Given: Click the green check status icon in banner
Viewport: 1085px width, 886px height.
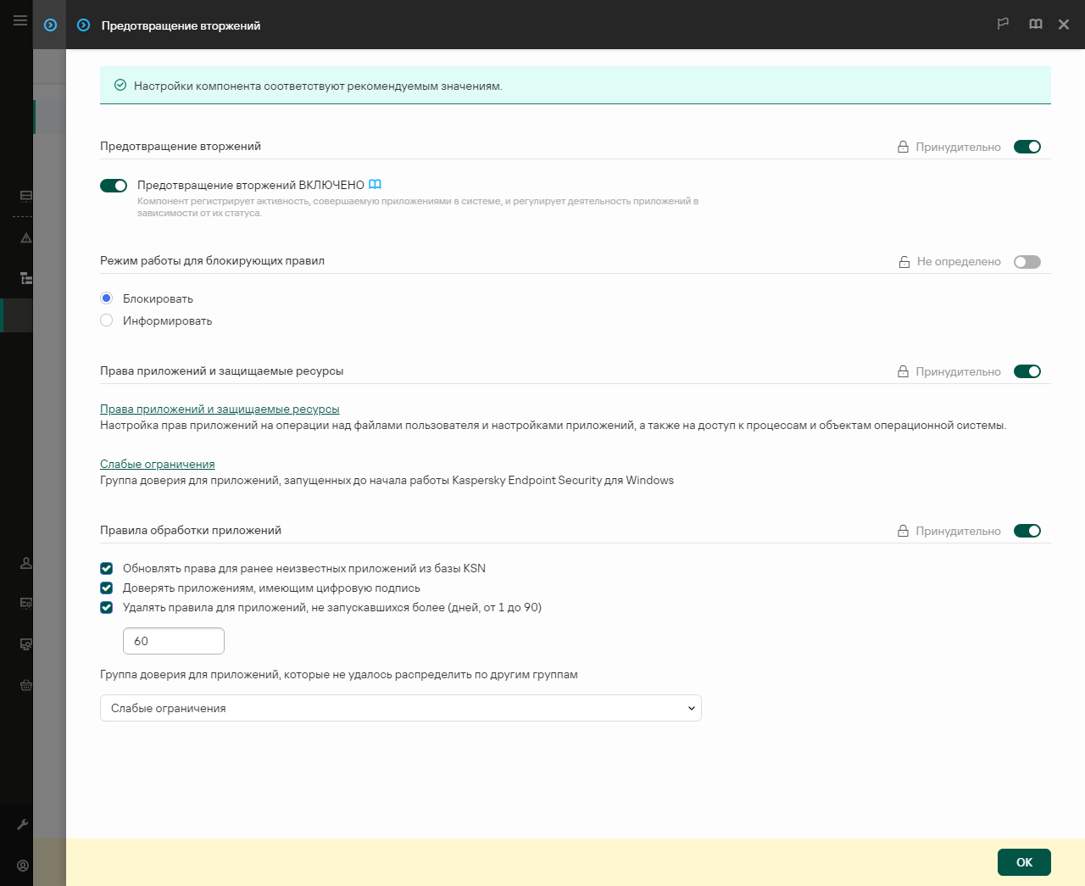Looking at the screenshot, I should pos(120,86).
